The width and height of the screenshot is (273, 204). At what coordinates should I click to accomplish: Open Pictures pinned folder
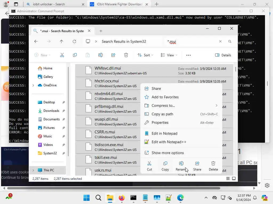49,128
